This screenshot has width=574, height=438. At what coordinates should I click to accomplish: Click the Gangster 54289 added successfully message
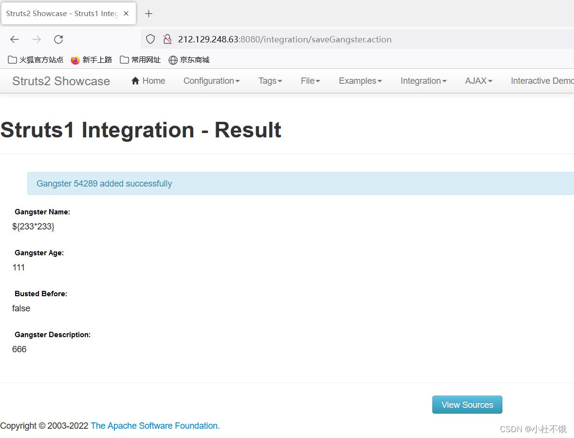click(x=104, y=184)
